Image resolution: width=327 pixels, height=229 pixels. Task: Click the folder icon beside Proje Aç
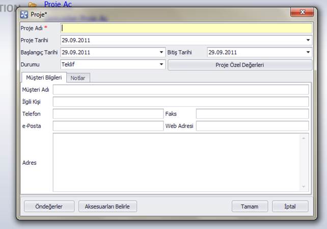33,4
